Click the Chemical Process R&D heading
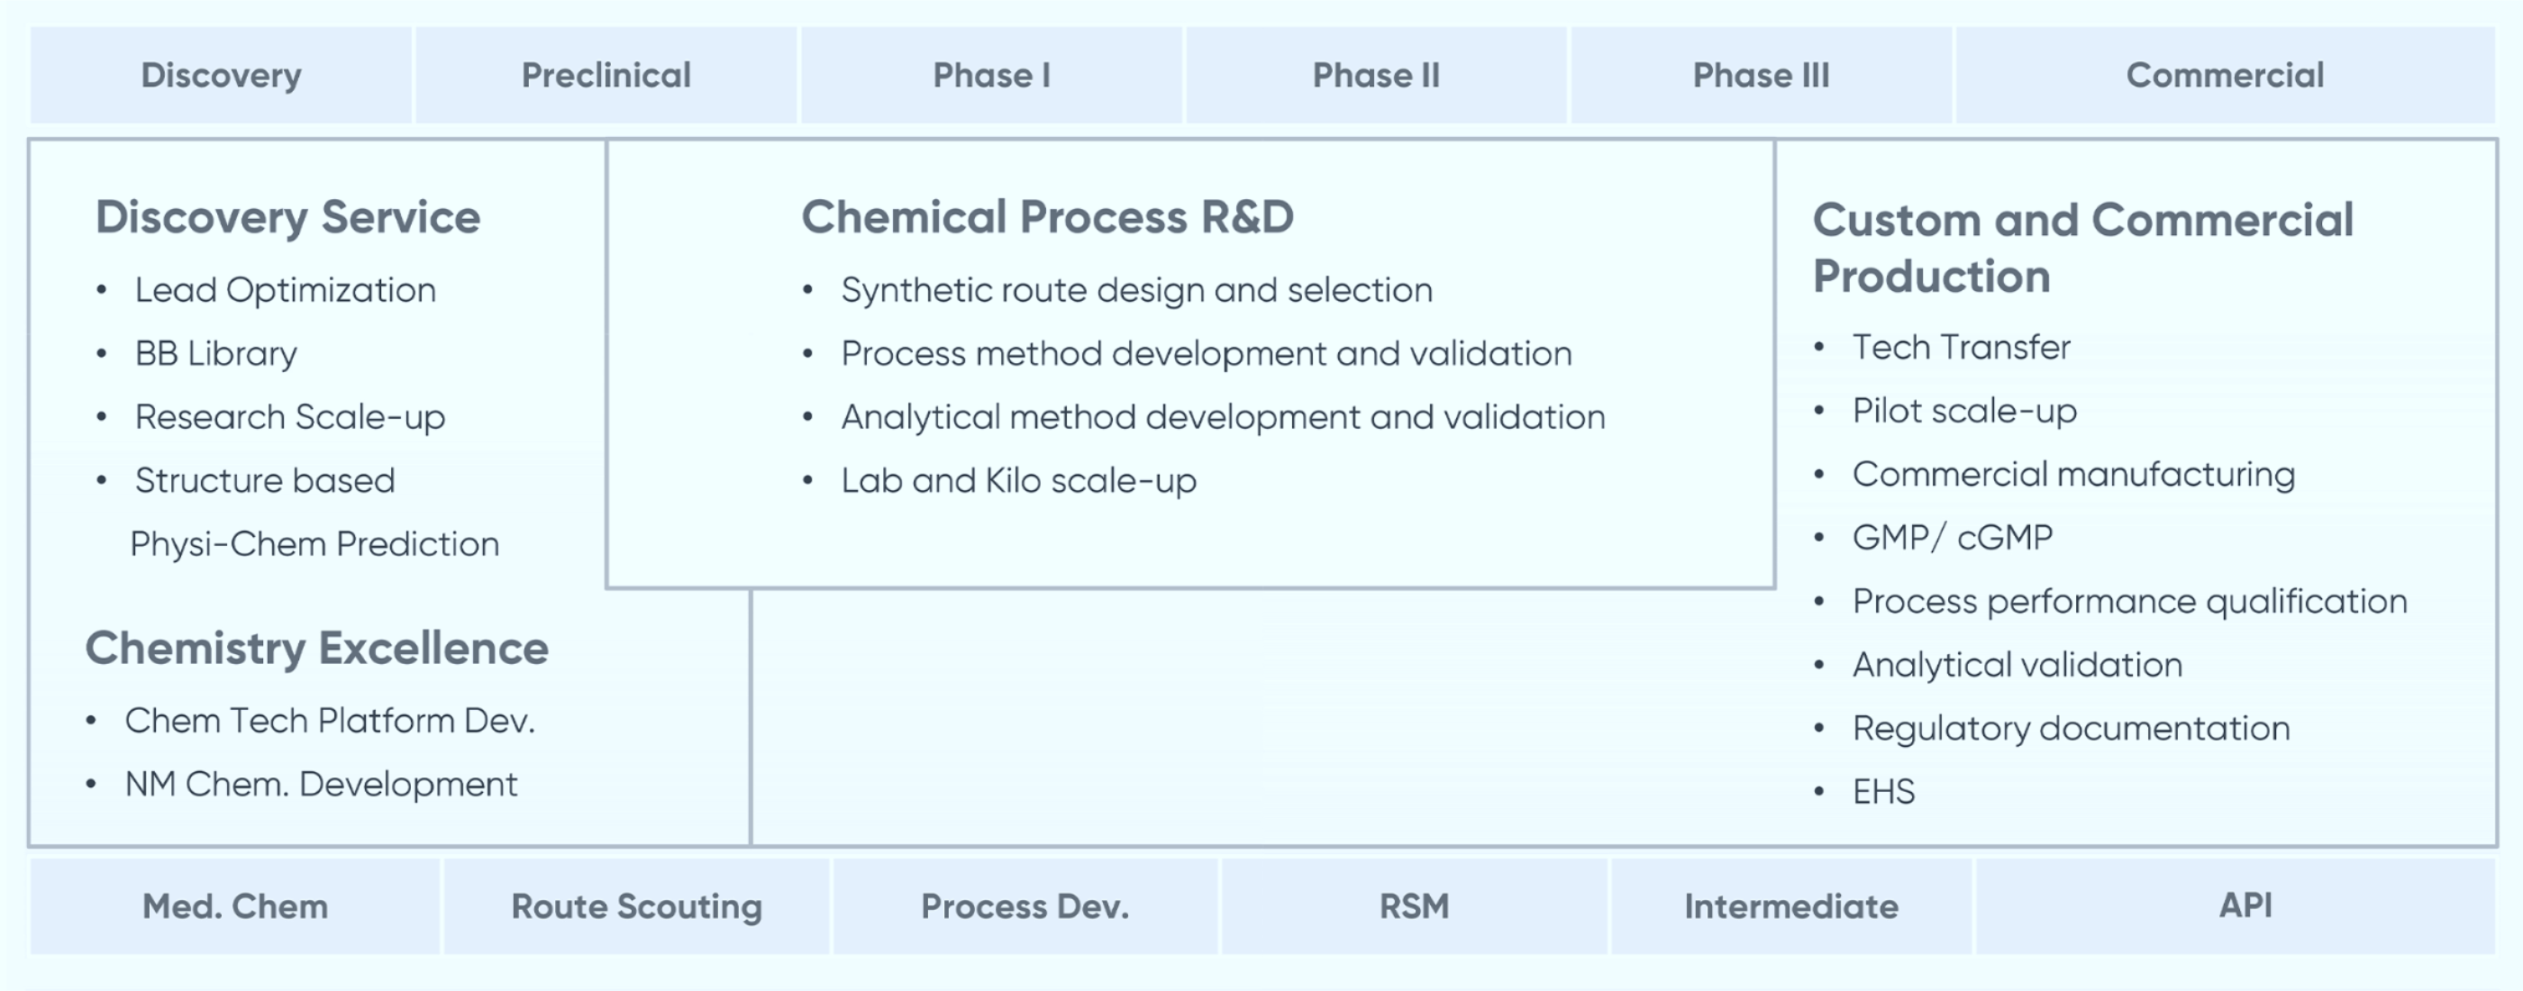 [x=1047, y=217]
